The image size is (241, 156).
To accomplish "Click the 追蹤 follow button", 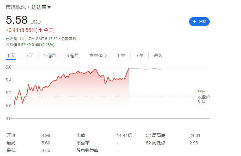I will point(199,22).
